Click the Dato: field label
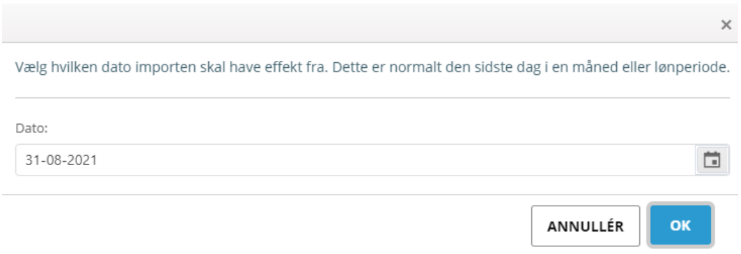Image resolution: width=741 pixels, height=254 pixels. pos(32,128)
